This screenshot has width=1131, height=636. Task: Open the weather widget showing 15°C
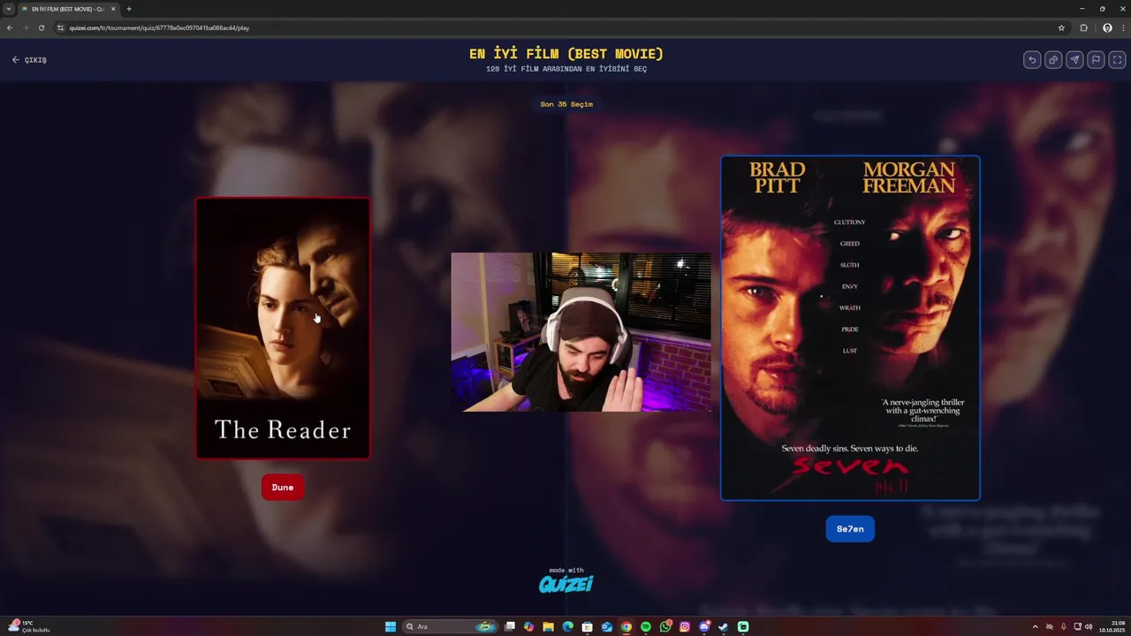pyautogui.click(x=28, y=626)
